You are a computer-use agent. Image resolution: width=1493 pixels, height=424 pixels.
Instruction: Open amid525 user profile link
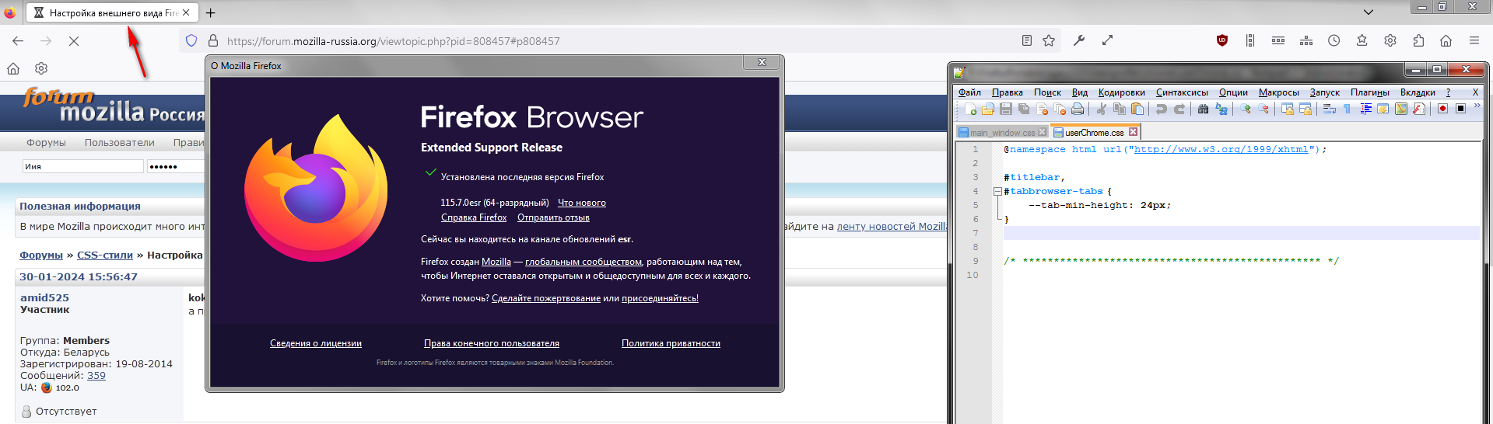pos(44,297)
